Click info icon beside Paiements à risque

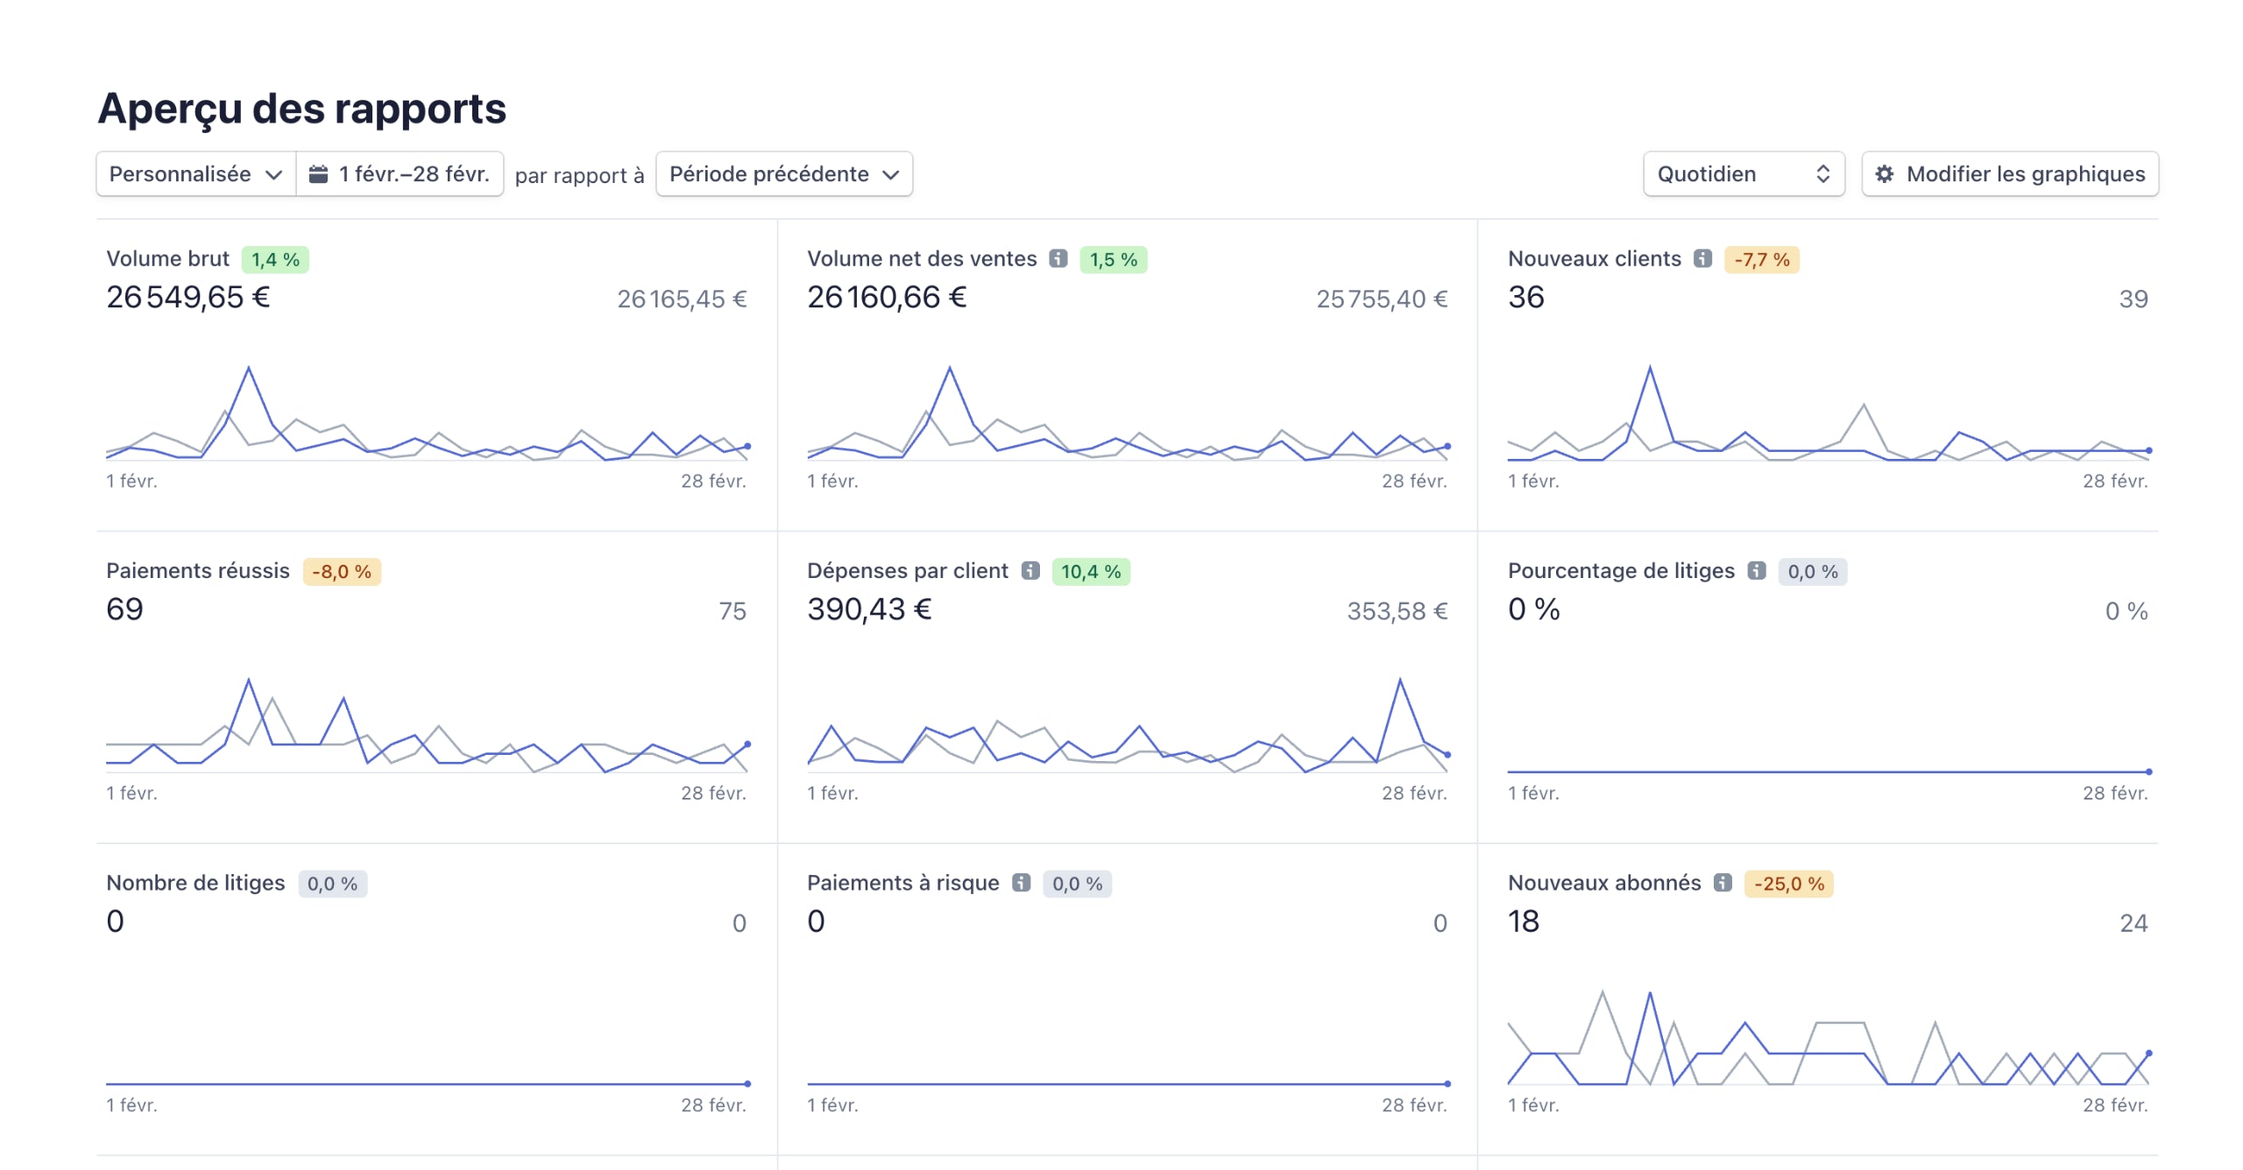(1021, 883)
